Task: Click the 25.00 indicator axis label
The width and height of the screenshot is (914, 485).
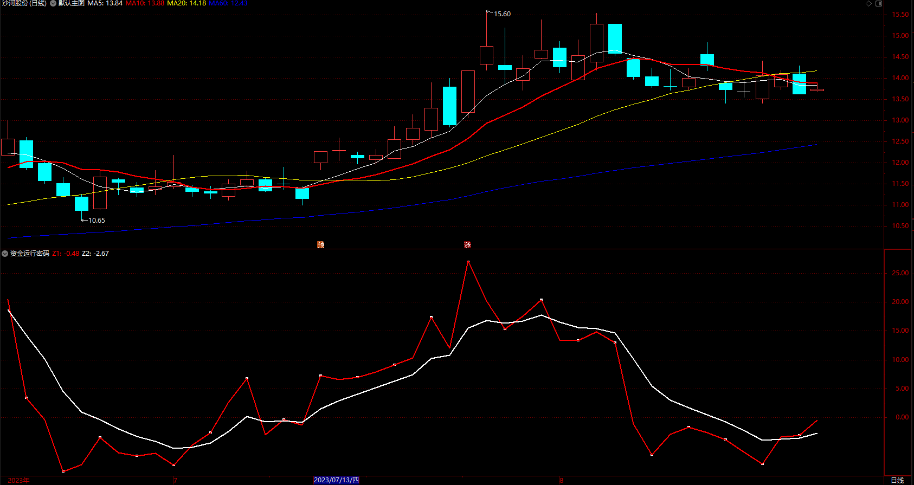Action: [x=900, y=273]
